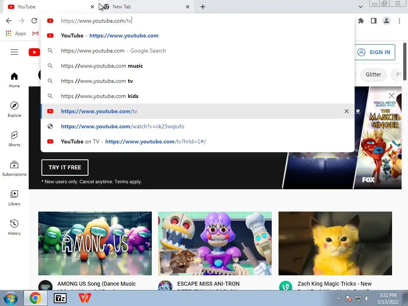Open the Windows Start button
Viewport: 408px width, 306px height.
click(10, 298)
